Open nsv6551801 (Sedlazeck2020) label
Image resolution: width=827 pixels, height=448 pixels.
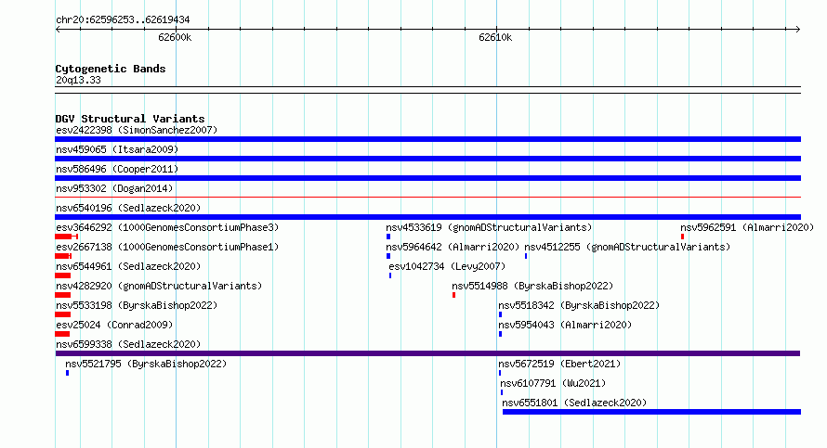tap(574, 403)
